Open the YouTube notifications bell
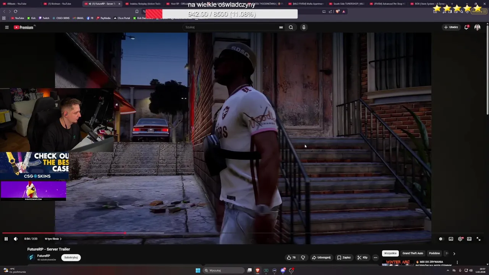 466,27
